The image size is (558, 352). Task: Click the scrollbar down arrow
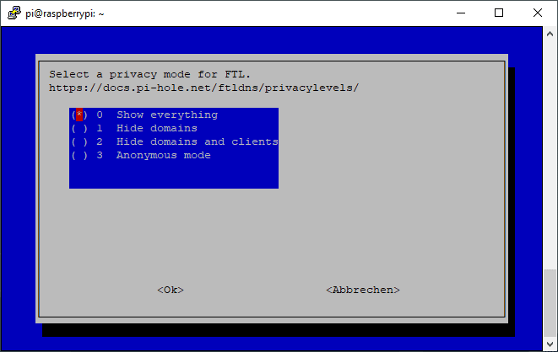[550, 344]
